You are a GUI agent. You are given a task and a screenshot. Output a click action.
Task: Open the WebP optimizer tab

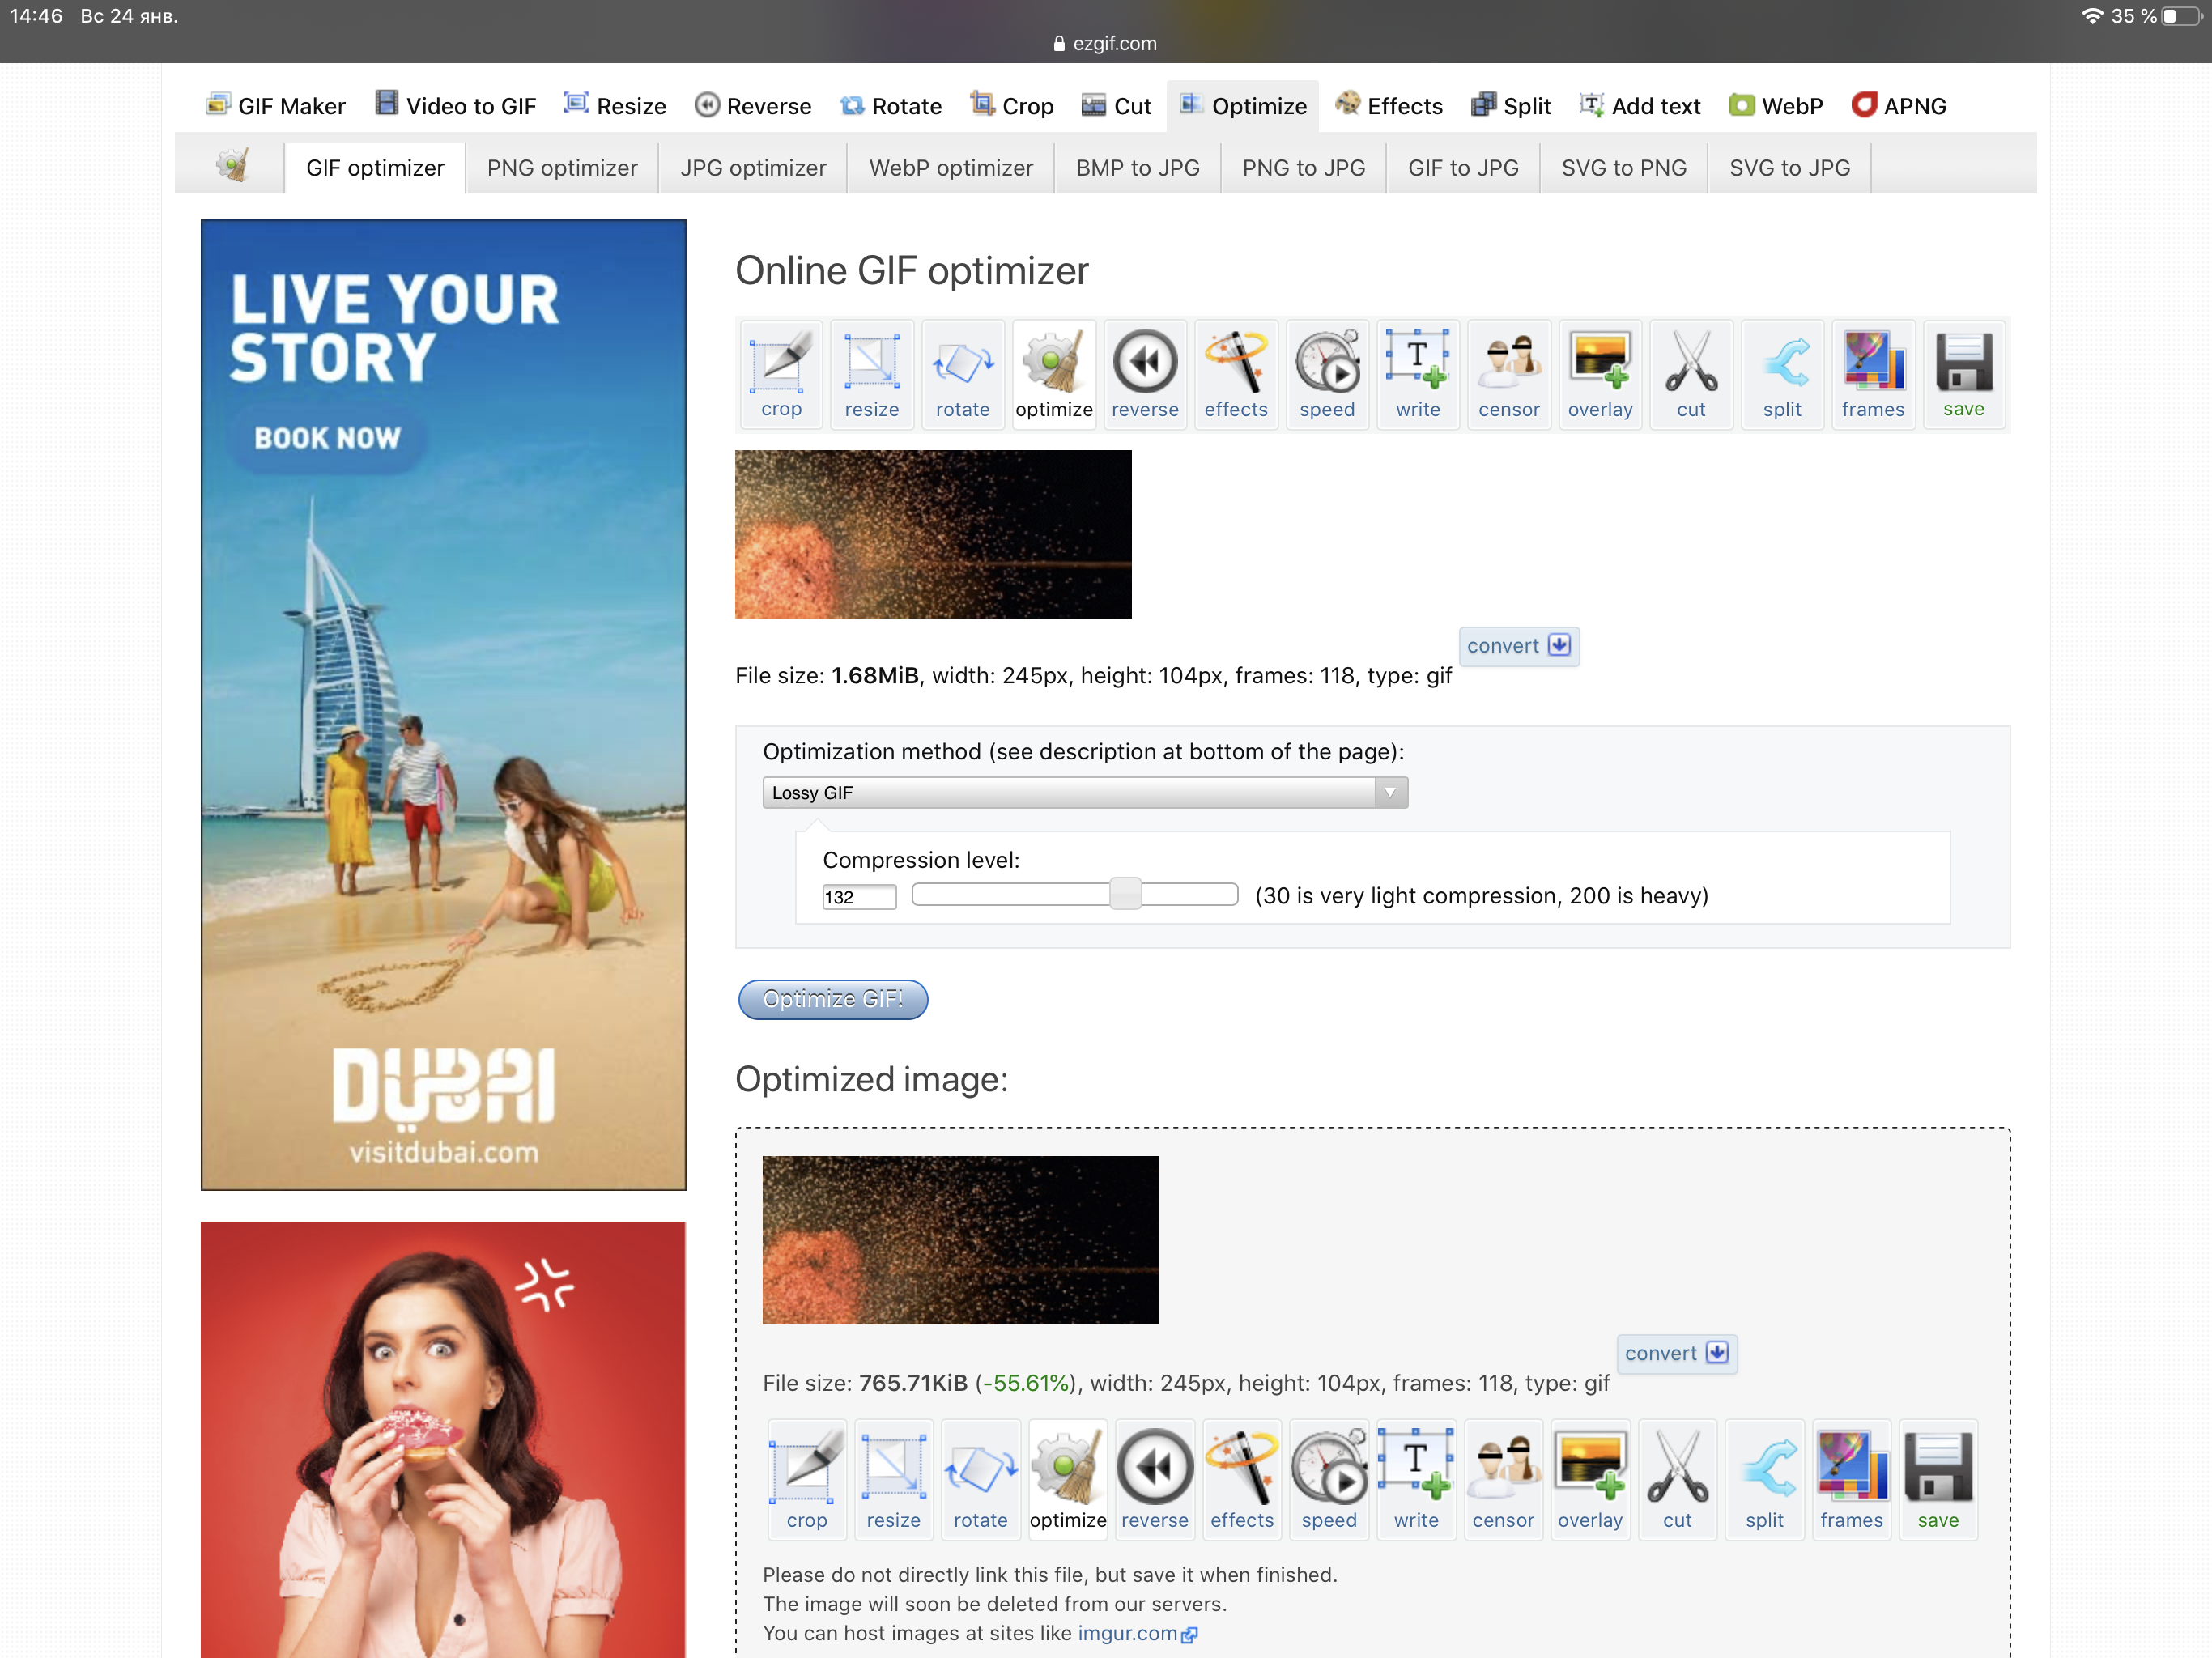pyautogui.click(x=950, y=168)
